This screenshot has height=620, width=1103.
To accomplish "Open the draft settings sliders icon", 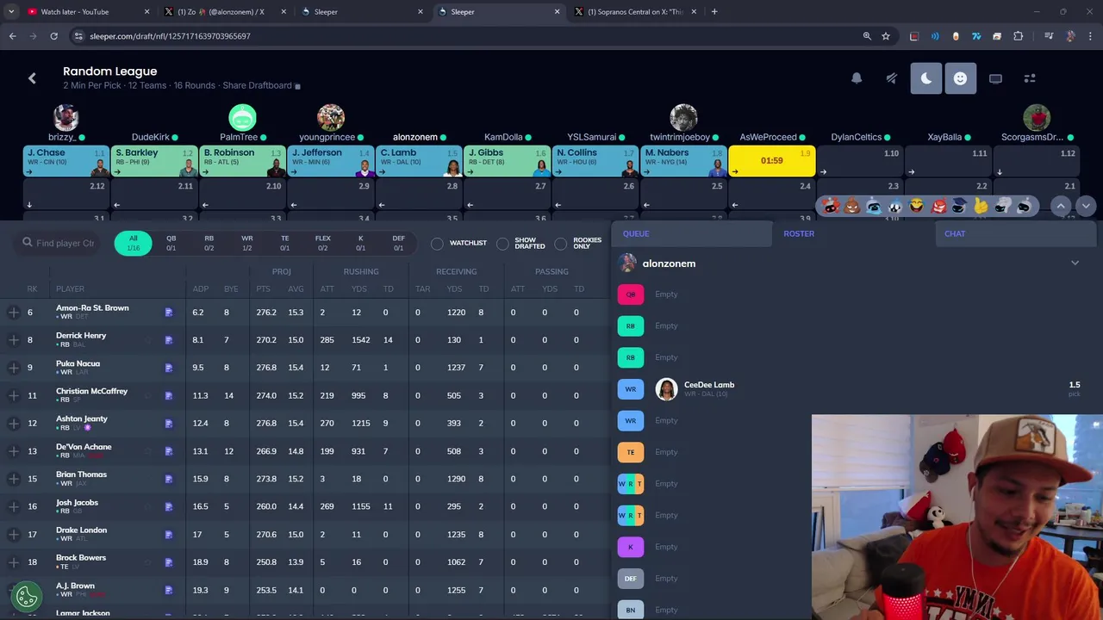I will click(x=1030, y=78).
